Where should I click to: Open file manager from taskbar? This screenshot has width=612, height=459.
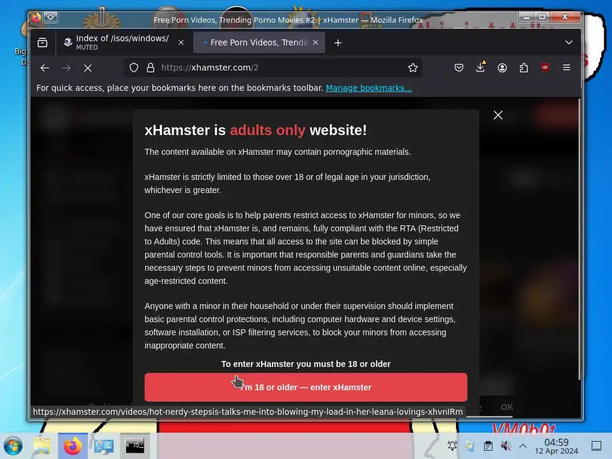pos(42,446)
